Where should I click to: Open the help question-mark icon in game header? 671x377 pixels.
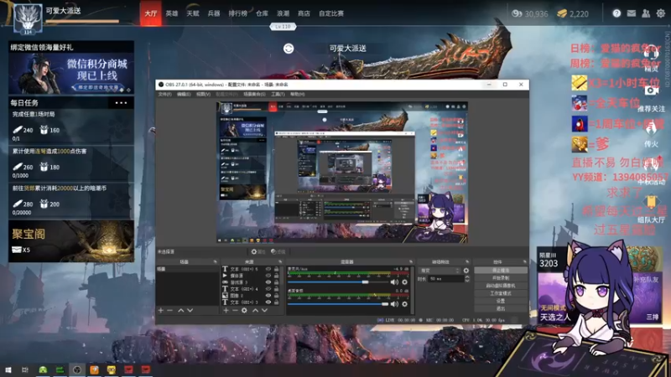[616, 13]
